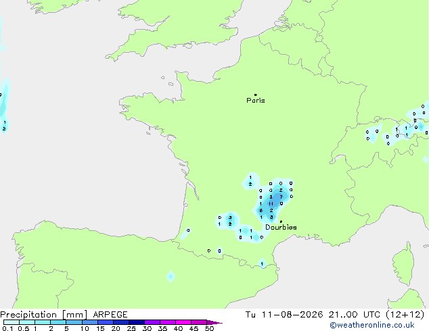Open the weatheronline.co.uk copyright link
Image resolution: width=429 pixels, height=331 pixels.
(x=372, y=325)
